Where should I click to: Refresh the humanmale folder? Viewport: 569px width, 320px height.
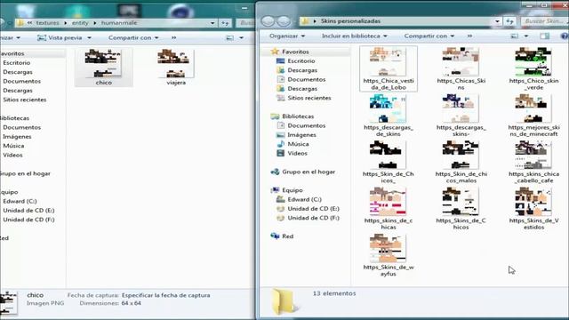point(225,23)
